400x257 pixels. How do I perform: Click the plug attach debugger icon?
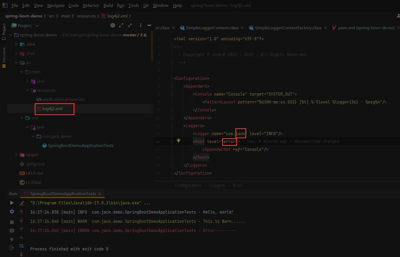coord(12,239)
